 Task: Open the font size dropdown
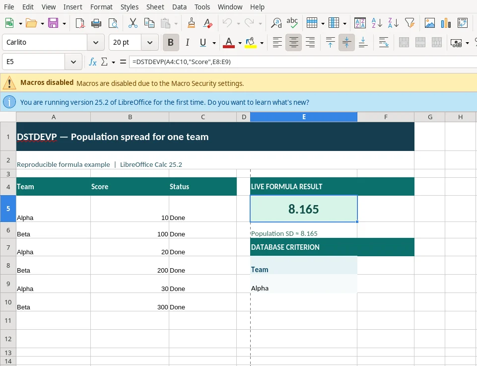coord(150,42)
